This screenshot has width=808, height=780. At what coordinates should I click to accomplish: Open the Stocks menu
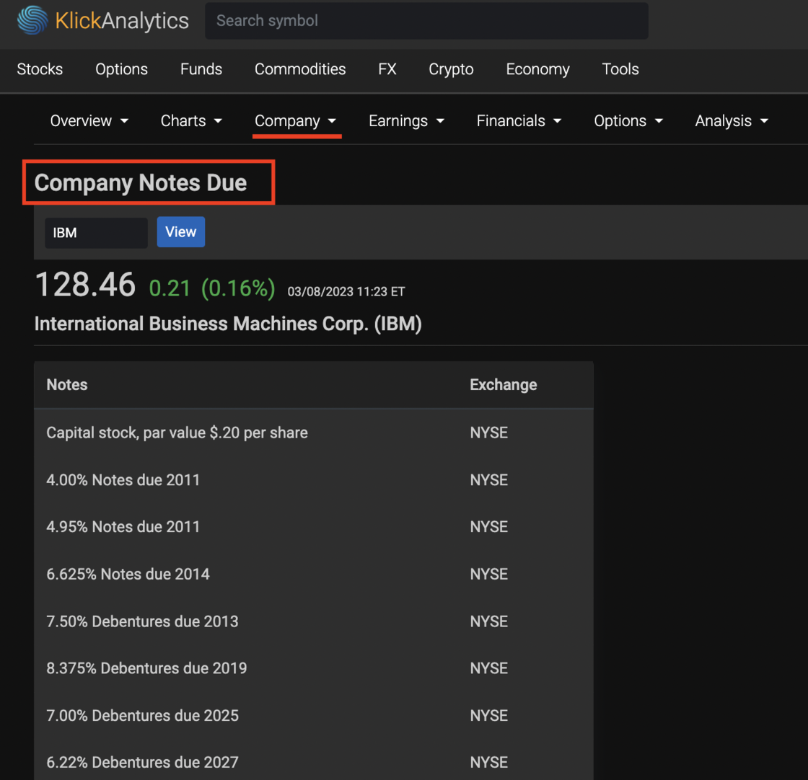click(x=40, y=69)
